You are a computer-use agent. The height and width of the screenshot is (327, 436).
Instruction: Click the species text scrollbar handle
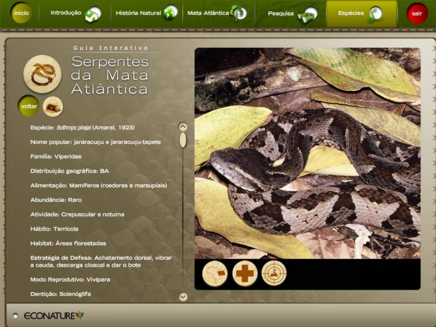pyautogui.click(x=182, y=140)
